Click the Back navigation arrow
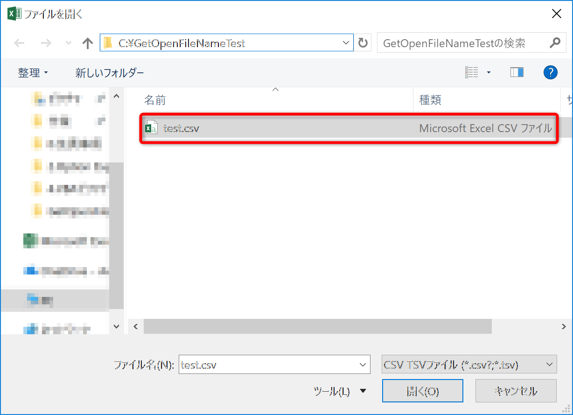Screen dimensions: 573x415 tap(19, 43)
